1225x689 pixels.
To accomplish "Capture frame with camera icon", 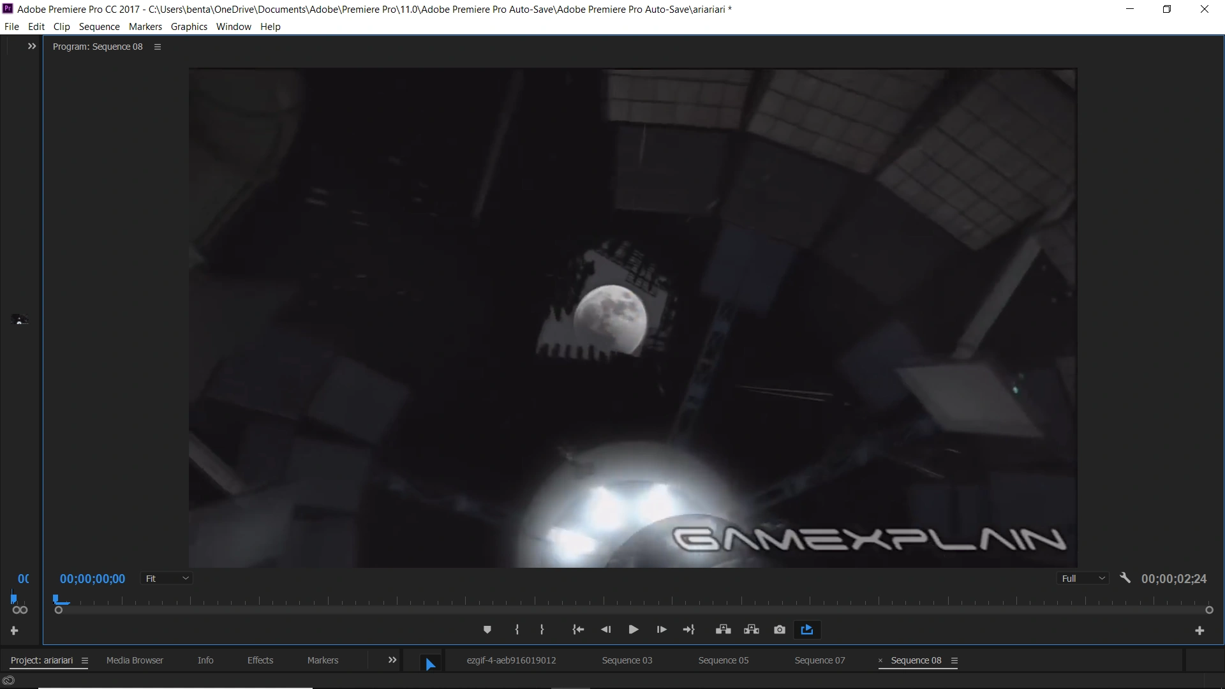I will pos(779,630).
